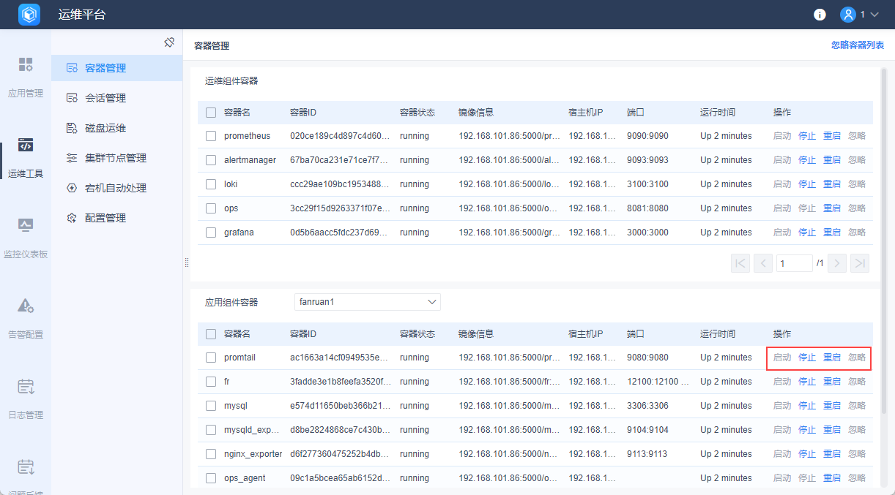Select 集群节点管理 in the submenu
This screenshot has height=495, width=895.
(x=116, y=158)
